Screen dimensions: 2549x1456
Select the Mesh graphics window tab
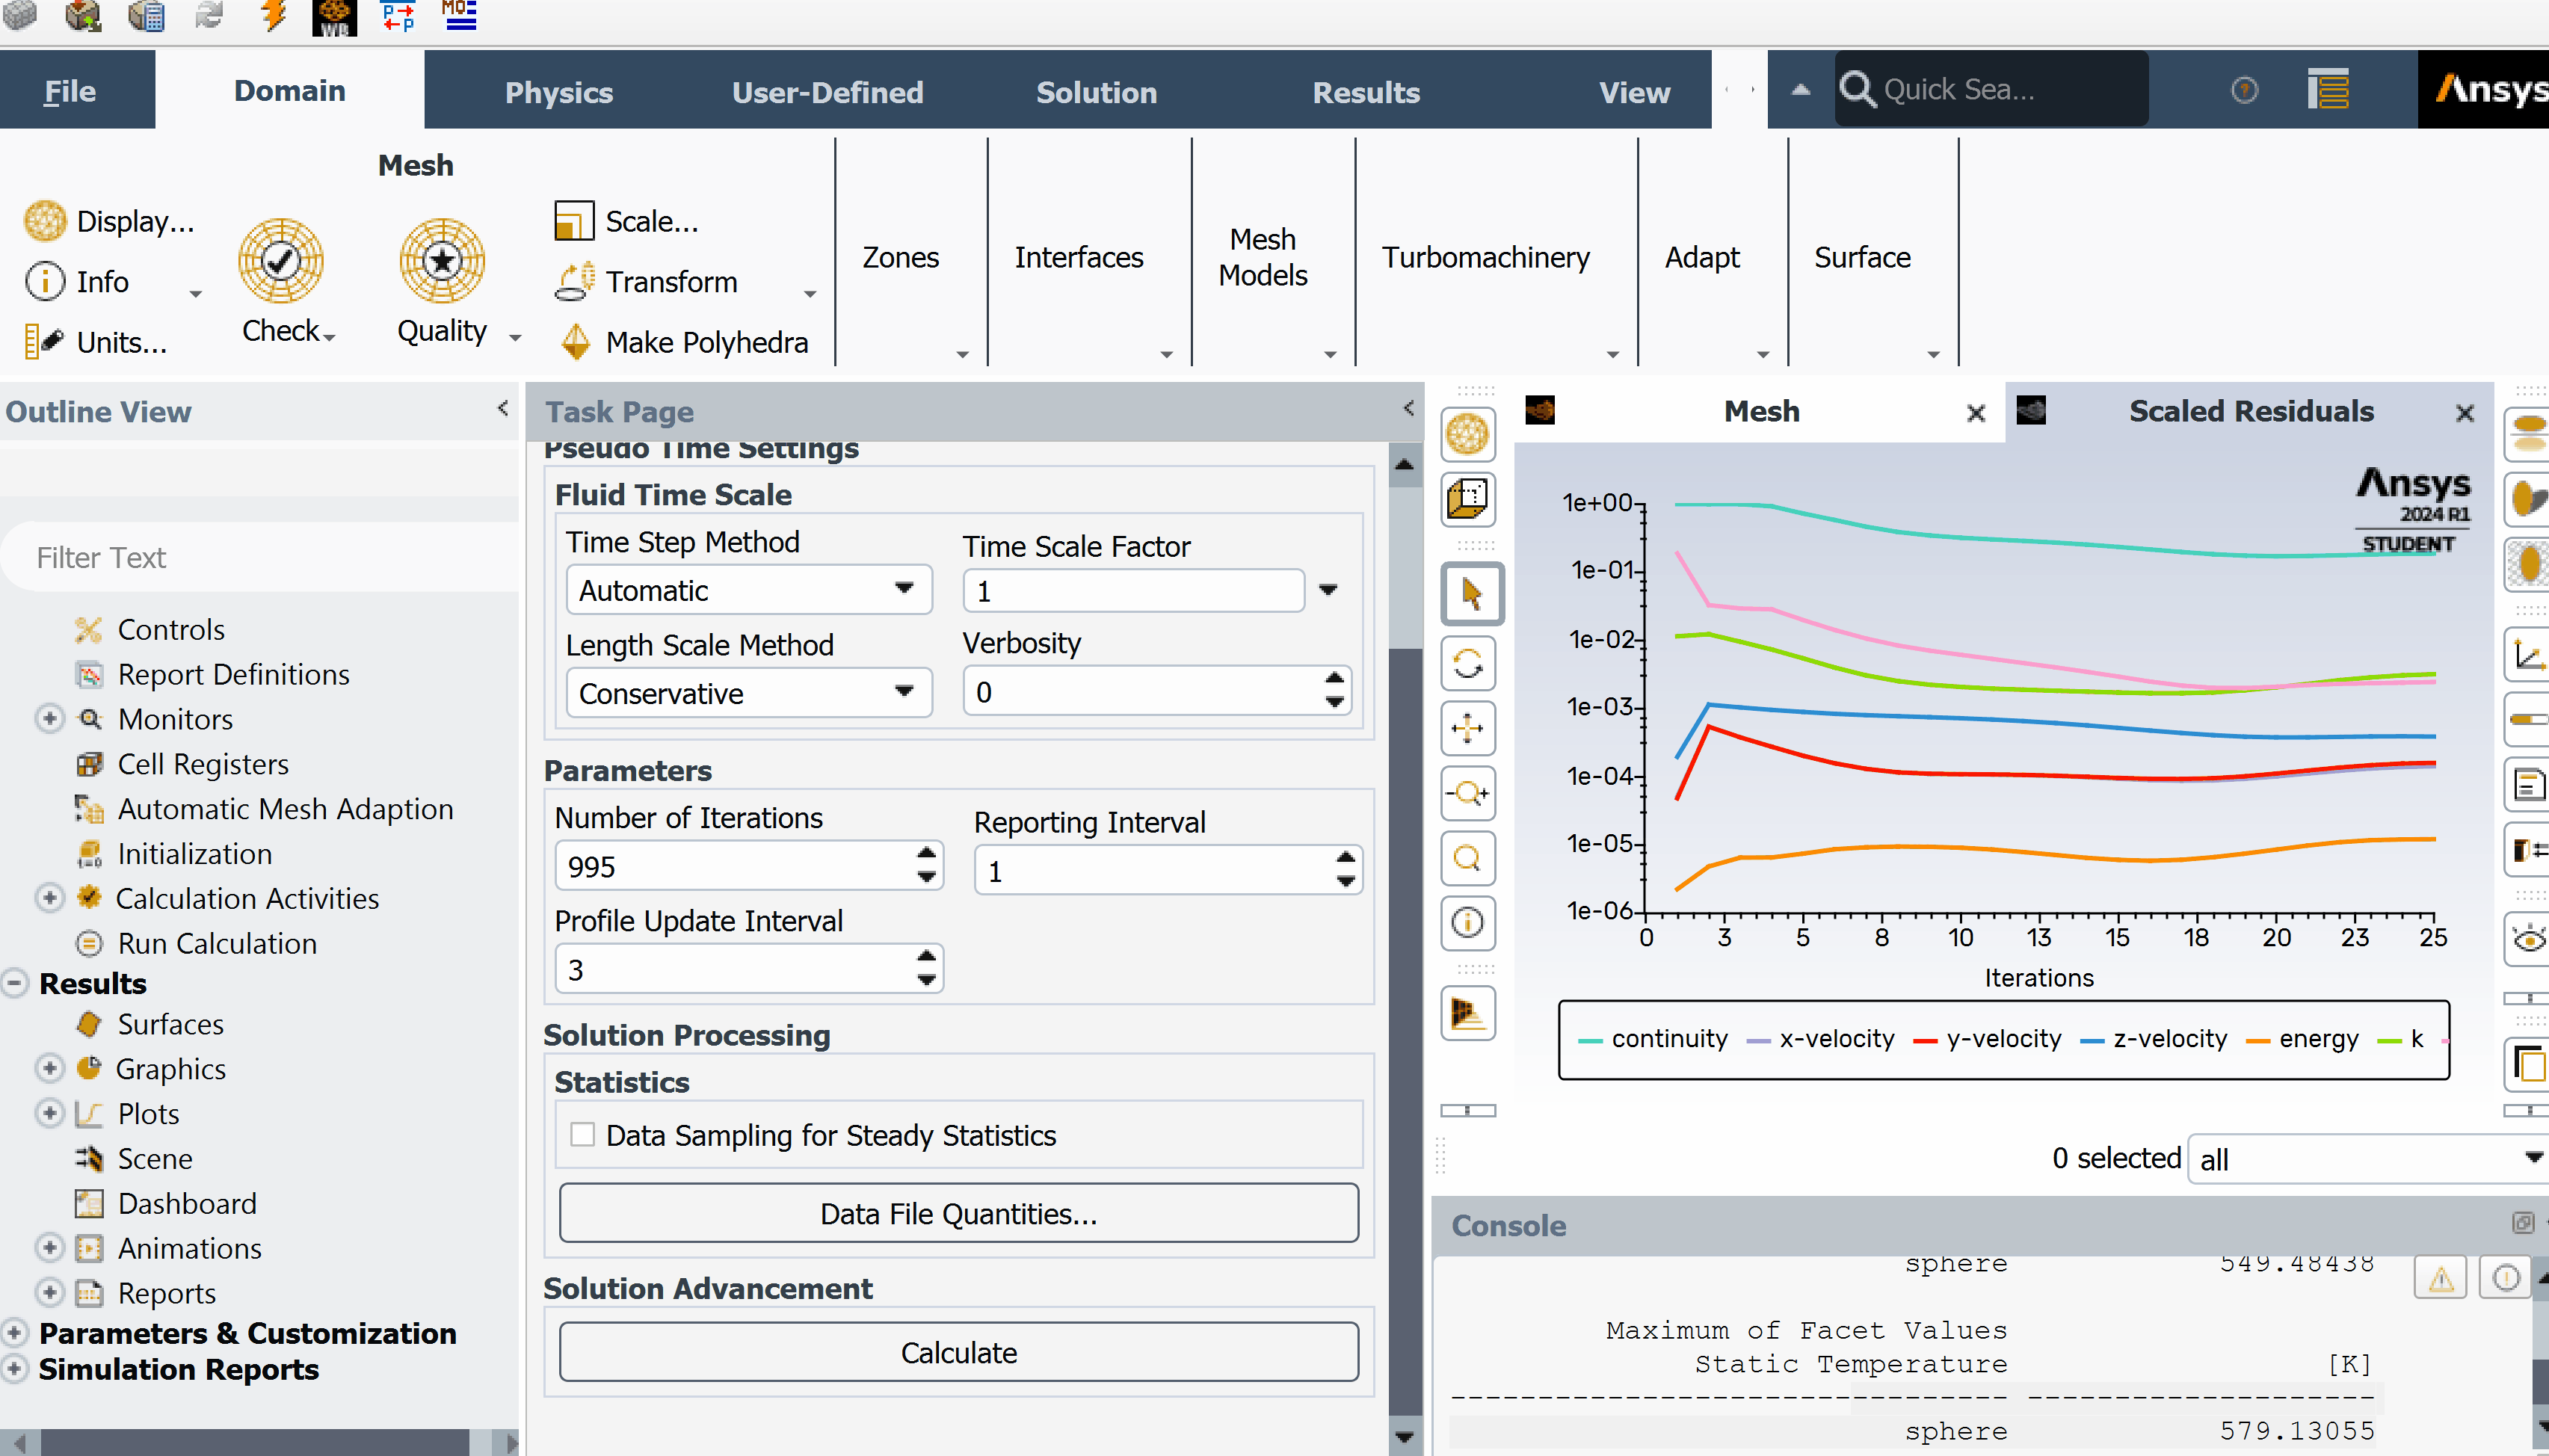(1761, 411)
